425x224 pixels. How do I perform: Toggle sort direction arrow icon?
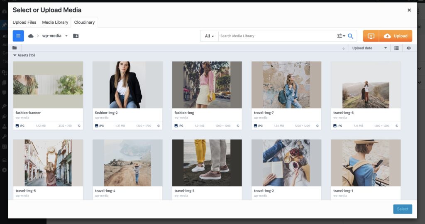pos(343,48)
